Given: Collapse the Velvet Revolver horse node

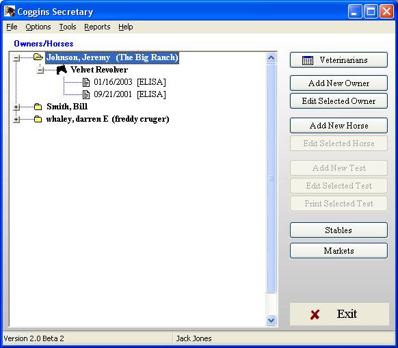Looking at the screenshot, I should (40, 70).
